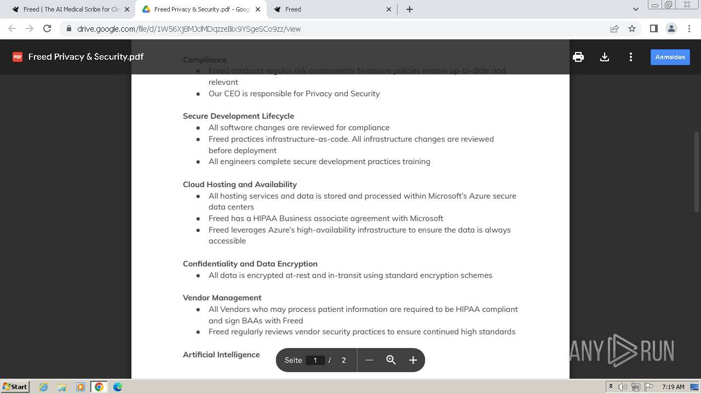Select the Chrome taskbar icon
The width and height of the screenshot is (701, 394).
pos(99,387)
